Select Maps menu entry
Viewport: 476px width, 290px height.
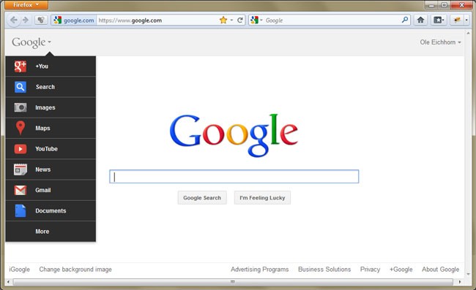click(51, 128)
